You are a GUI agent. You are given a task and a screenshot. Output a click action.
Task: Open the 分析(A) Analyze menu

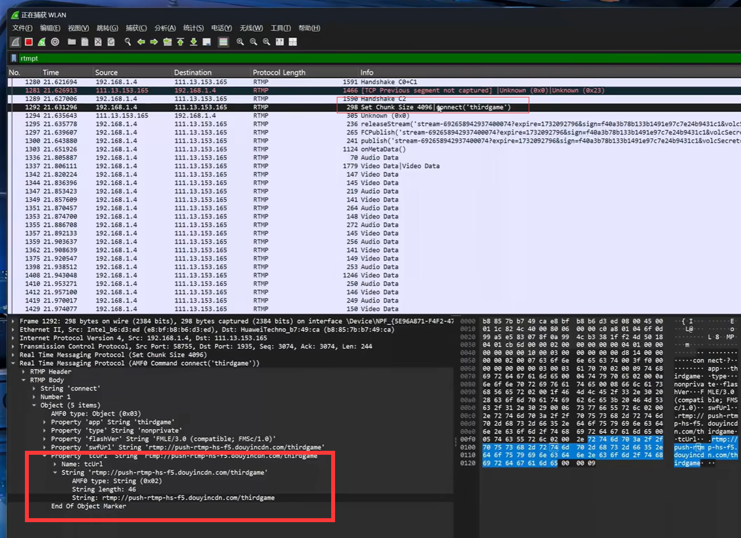point(165,28)
